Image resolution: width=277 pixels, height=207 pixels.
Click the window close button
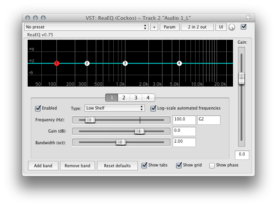[28, 18]
